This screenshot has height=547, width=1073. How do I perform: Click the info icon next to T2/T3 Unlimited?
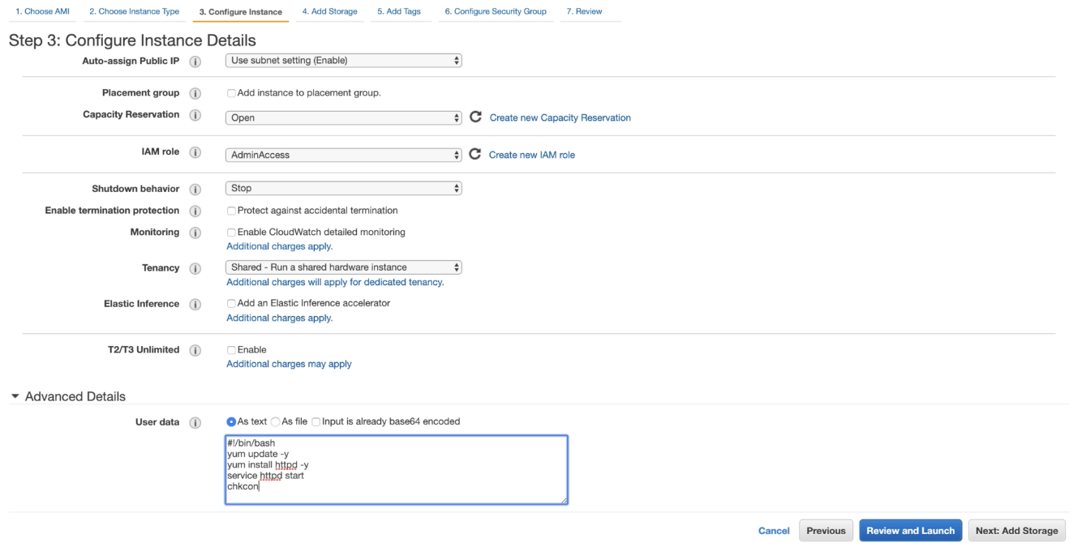tap(195, 351)
